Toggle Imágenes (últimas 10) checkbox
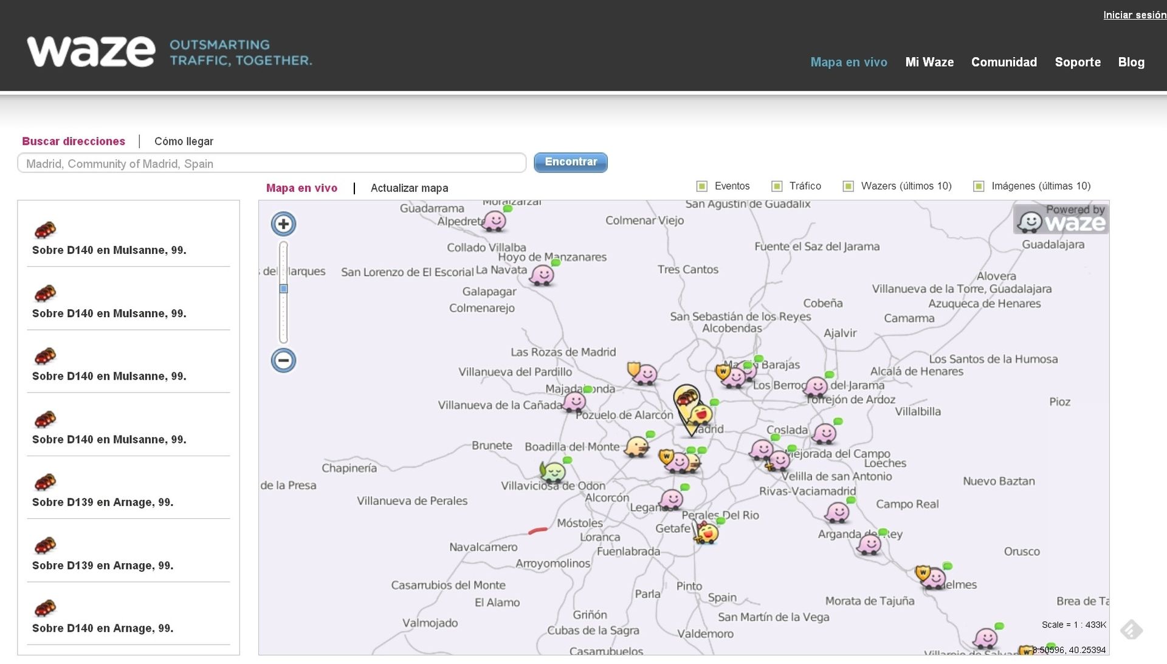1167x664 pixels. click(x=979, y=187)
